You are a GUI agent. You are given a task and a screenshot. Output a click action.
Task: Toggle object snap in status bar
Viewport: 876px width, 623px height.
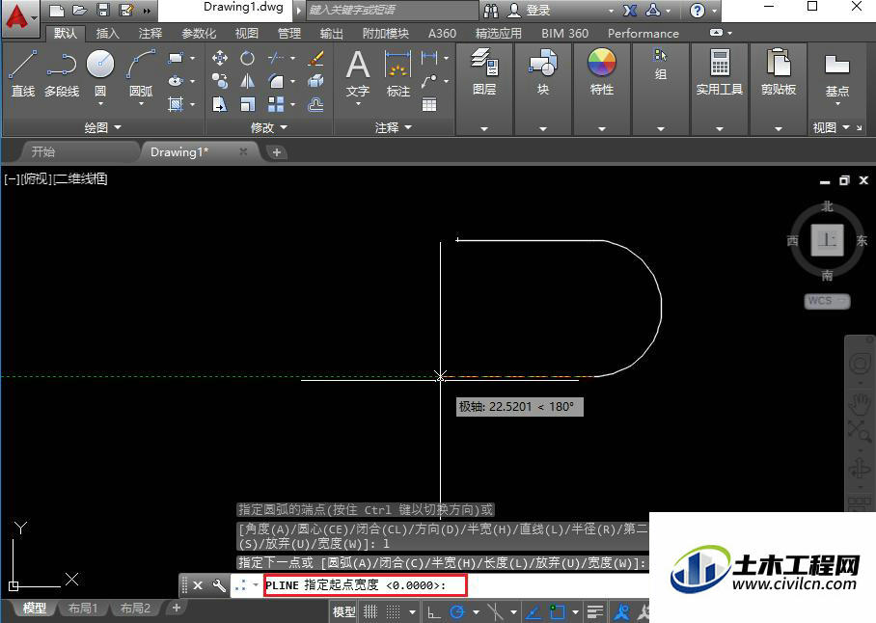pos(557,611)
